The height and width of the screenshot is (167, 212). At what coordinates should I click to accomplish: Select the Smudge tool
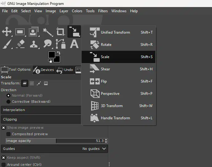[x=48, y=44]
